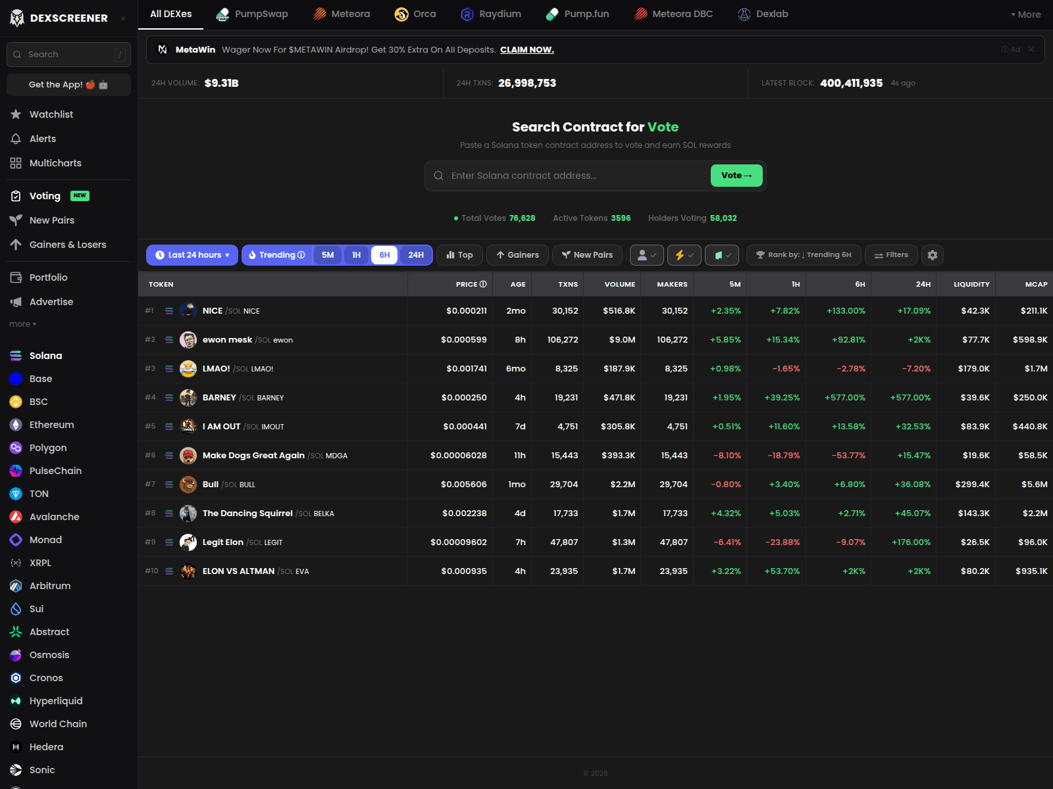Toggle the New Pairs filter button
1053x789 pixels.
click(x=587, y=255)
